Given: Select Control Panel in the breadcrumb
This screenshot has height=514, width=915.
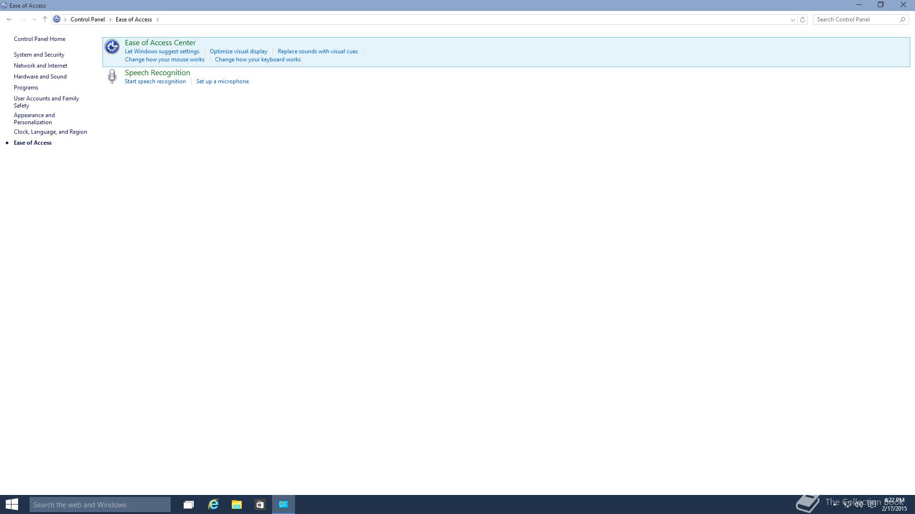Looking at the screenshot, I should coord(88,20).
